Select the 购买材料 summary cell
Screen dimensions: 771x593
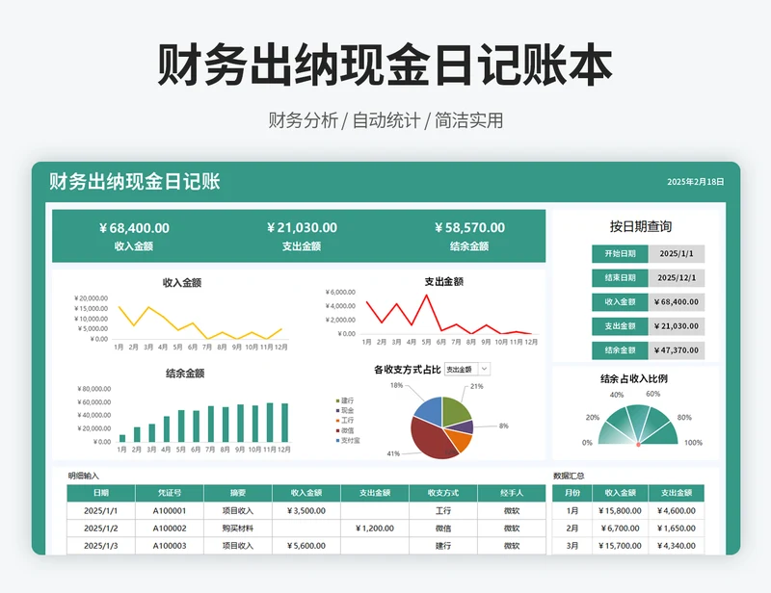(238, 529)
